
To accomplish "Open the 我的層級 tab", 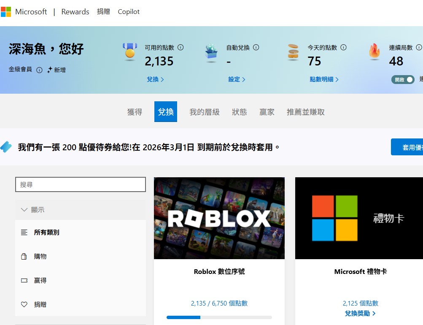I will tap(205, 112).
